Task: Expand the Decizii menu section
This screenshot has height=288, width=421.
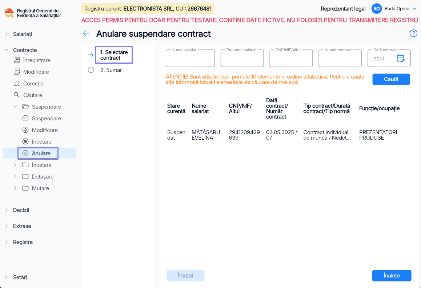Action: point(7,210)
